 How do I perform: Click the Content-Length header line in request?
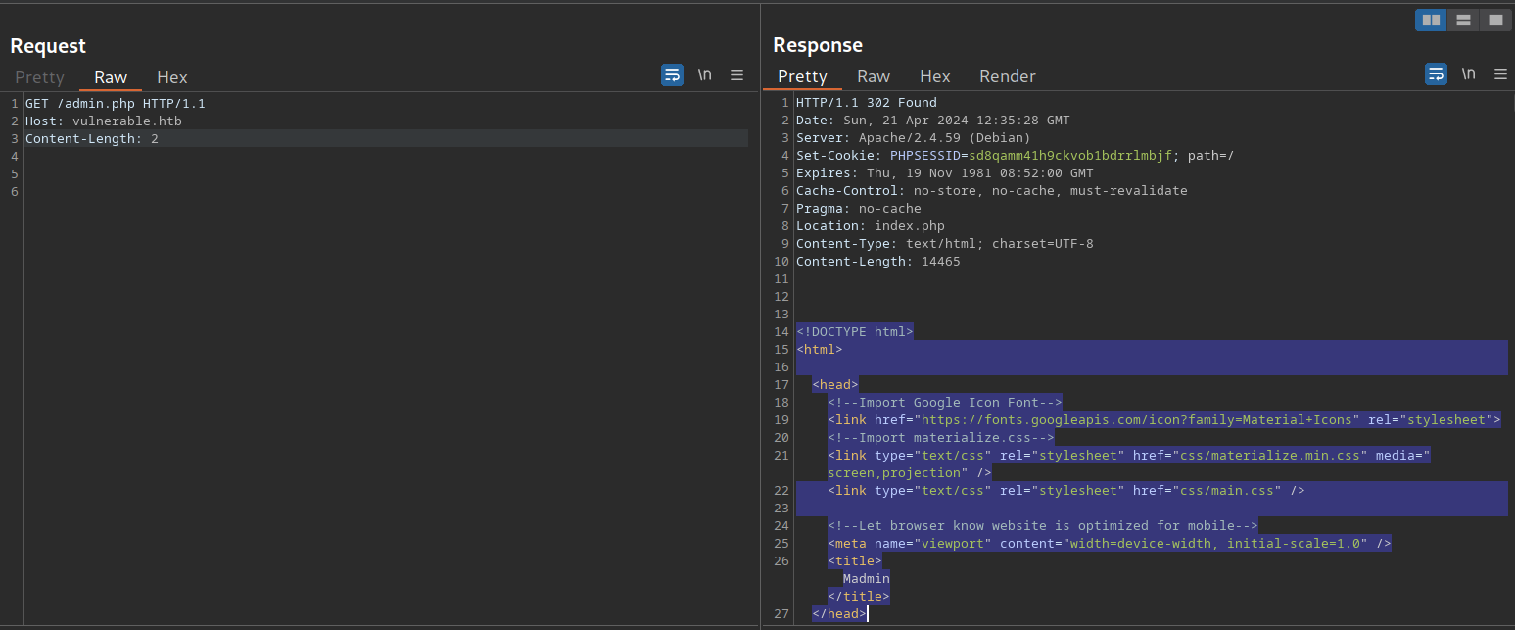[92, 139]
